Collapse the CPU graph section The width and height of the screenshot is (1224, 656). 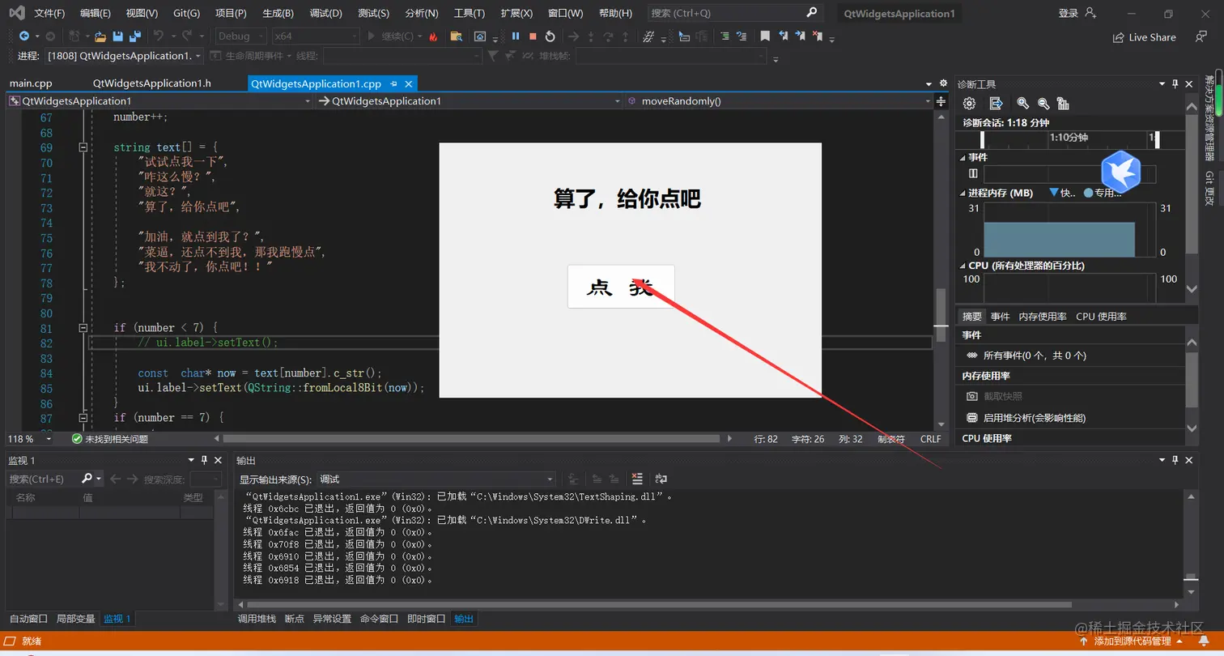[x=963, y=266]
